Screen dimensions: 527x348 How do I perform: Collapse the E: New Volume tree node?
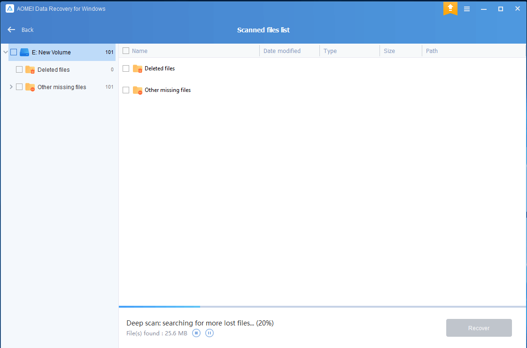point(5,53)
